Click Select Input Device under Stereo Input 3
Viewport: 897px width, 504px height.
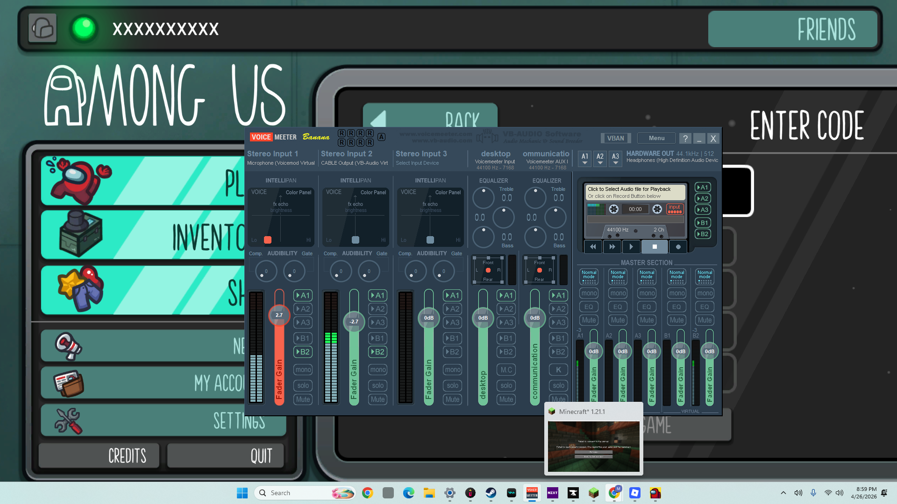417,163
